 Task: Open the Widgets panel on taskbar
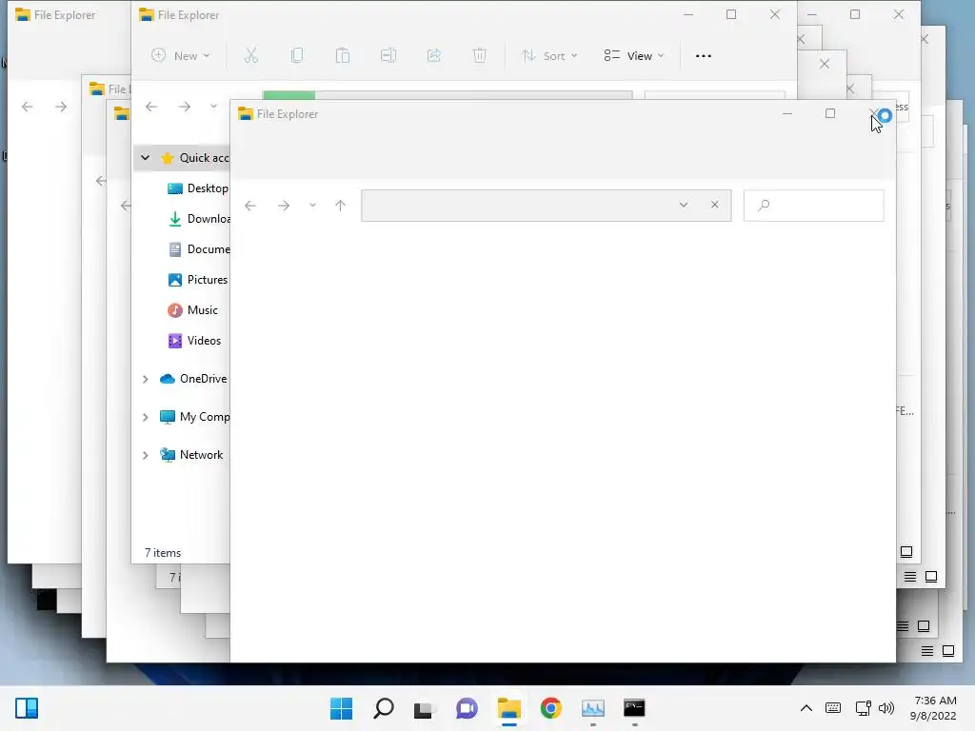pos(27,708)
